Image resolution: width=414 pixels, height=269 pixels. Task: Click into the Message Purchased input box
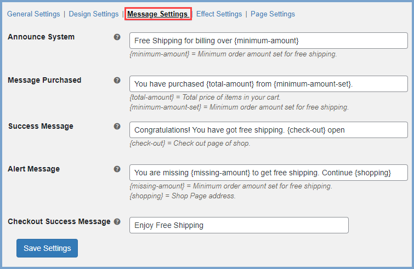(269, 84)
